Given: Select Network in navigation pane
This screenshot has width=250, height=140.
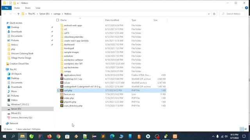Looking at the screenshot, I should (14, 123).
